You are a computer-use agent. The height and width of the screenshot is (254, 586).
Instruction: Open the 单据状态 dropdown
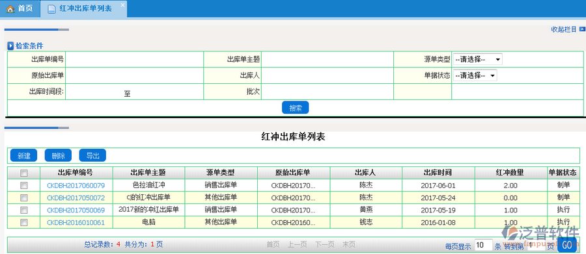coord(475,75)
